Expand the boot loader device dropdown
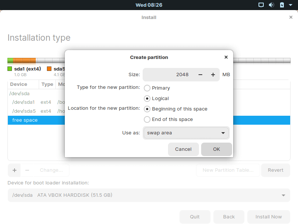This screenshot has height=224, width=298. pyautogui.click(x=149, y=195)
